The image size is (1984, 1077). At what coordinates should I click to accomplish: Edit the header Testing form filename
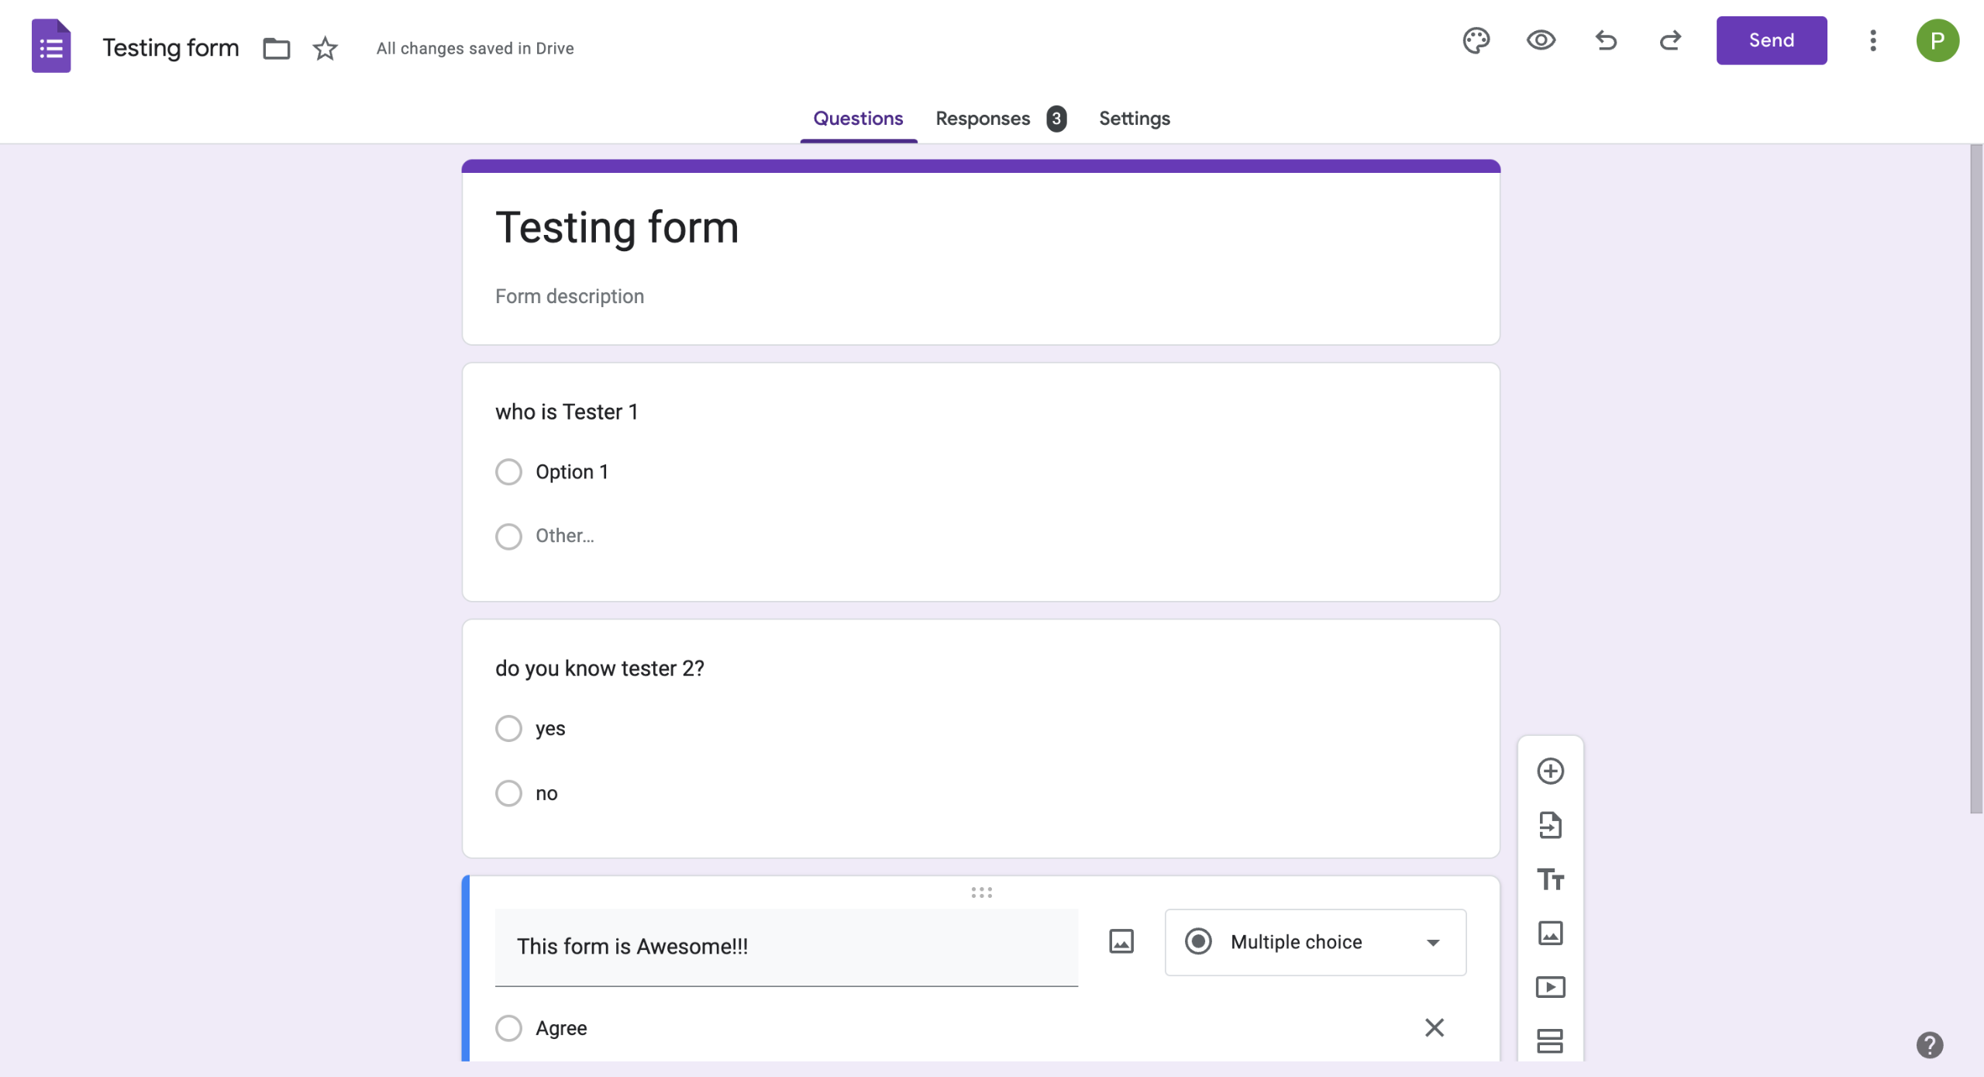[x=170, y=48]
